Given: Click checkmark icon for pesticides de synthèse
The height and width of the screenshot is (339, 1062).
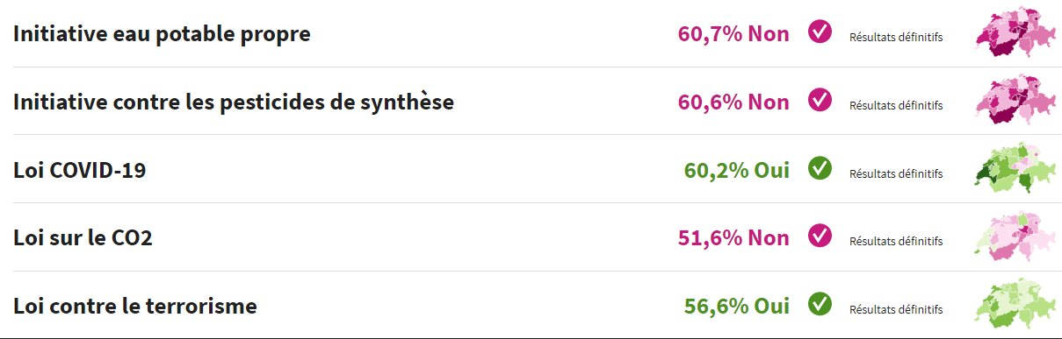Looking at the screenshot, I should click(820, 101).
